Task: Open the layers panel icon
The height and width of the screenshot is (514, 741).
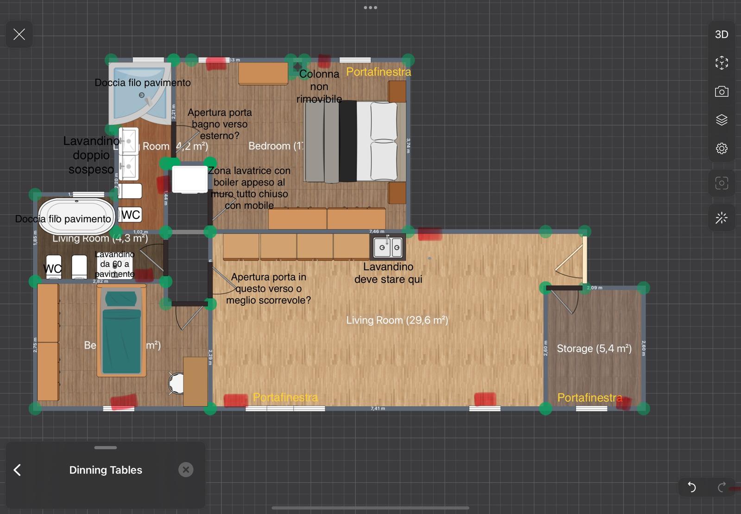Action: point(721,120)
